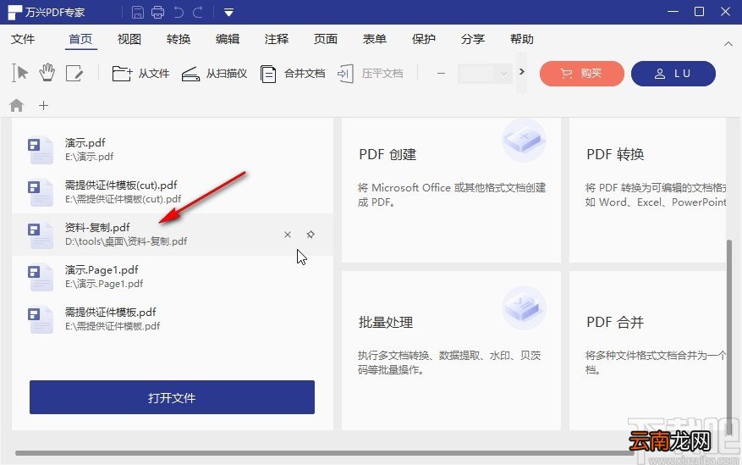
Task: Click the print icon in title bar
Action: [x=157, y=13]
